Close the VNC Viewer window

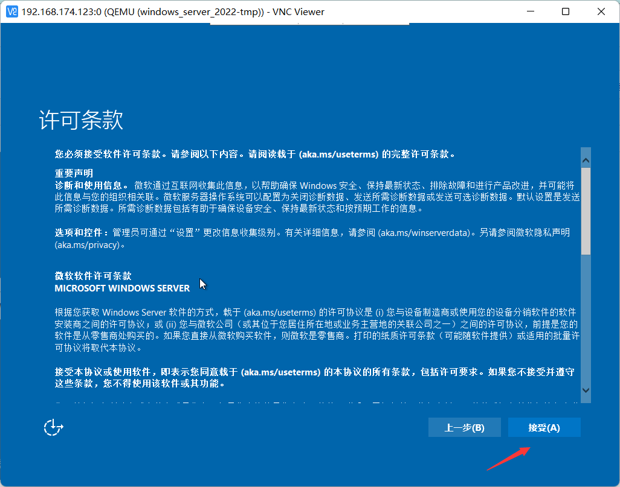601,11
